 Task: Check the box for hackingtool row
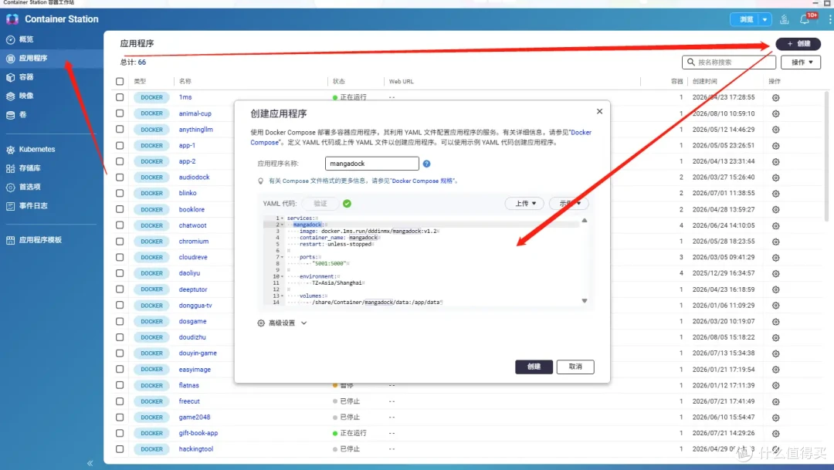120,449
